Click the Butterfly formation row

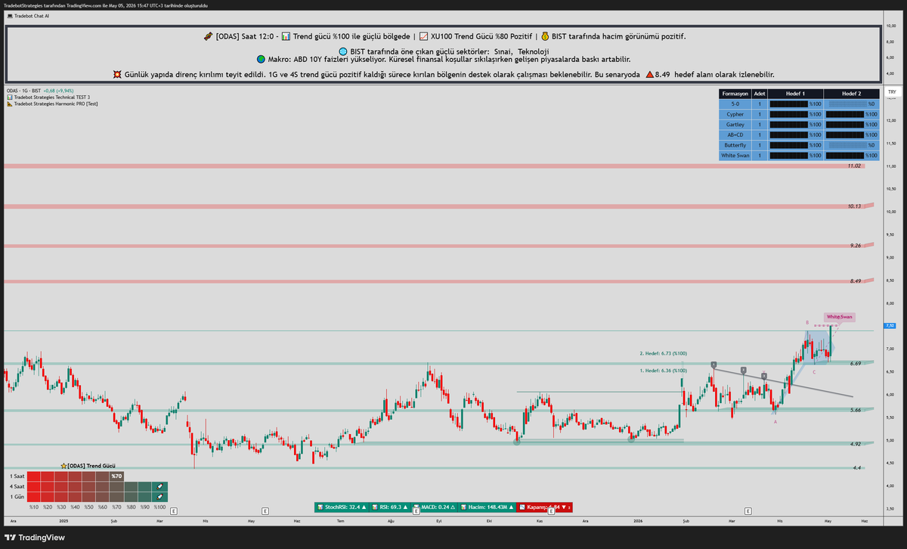pos(799,144)
